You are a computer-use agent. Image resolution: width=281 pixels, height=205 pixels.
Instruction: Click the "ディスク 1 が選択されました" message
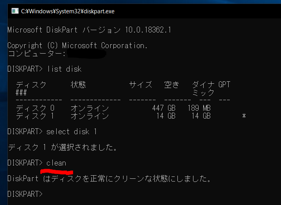point(63,147)
